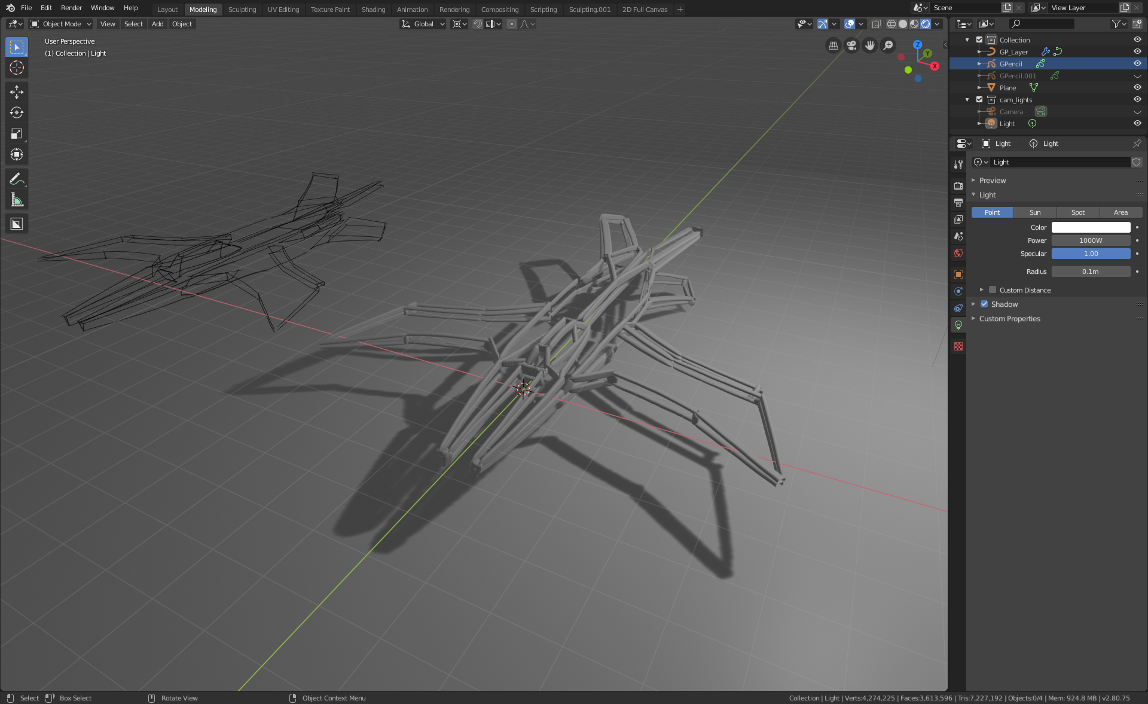Select the Measure tool
The width and height of the screenshot is (1148, 704).
pos(17,200)
